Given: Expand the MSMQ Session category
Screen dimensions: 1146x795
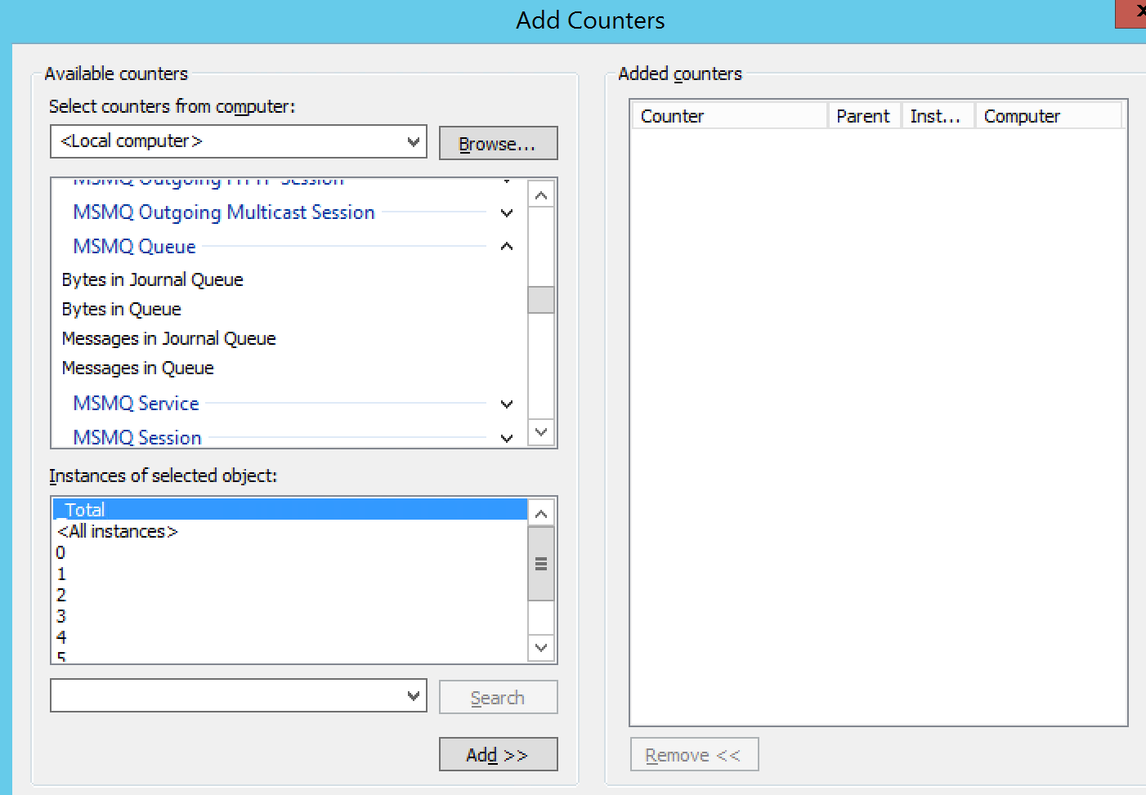Looking at the screenshot, I should point(506,438).
